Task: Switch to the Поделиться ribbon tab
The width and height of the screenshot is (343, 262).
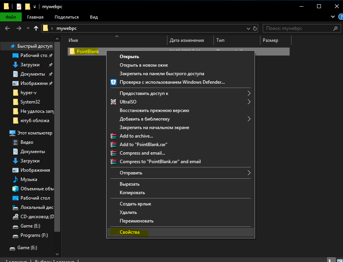Action: pyautogui.click(x=67, y=17)
